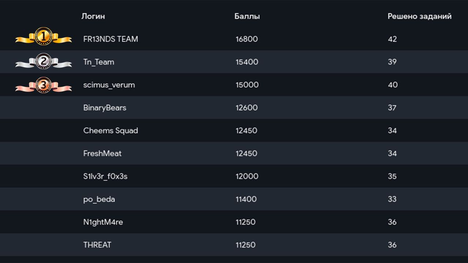This screenshot has width=468, height=263.
Task: Click the 16800 score value
Action: (x=247, y=39)
